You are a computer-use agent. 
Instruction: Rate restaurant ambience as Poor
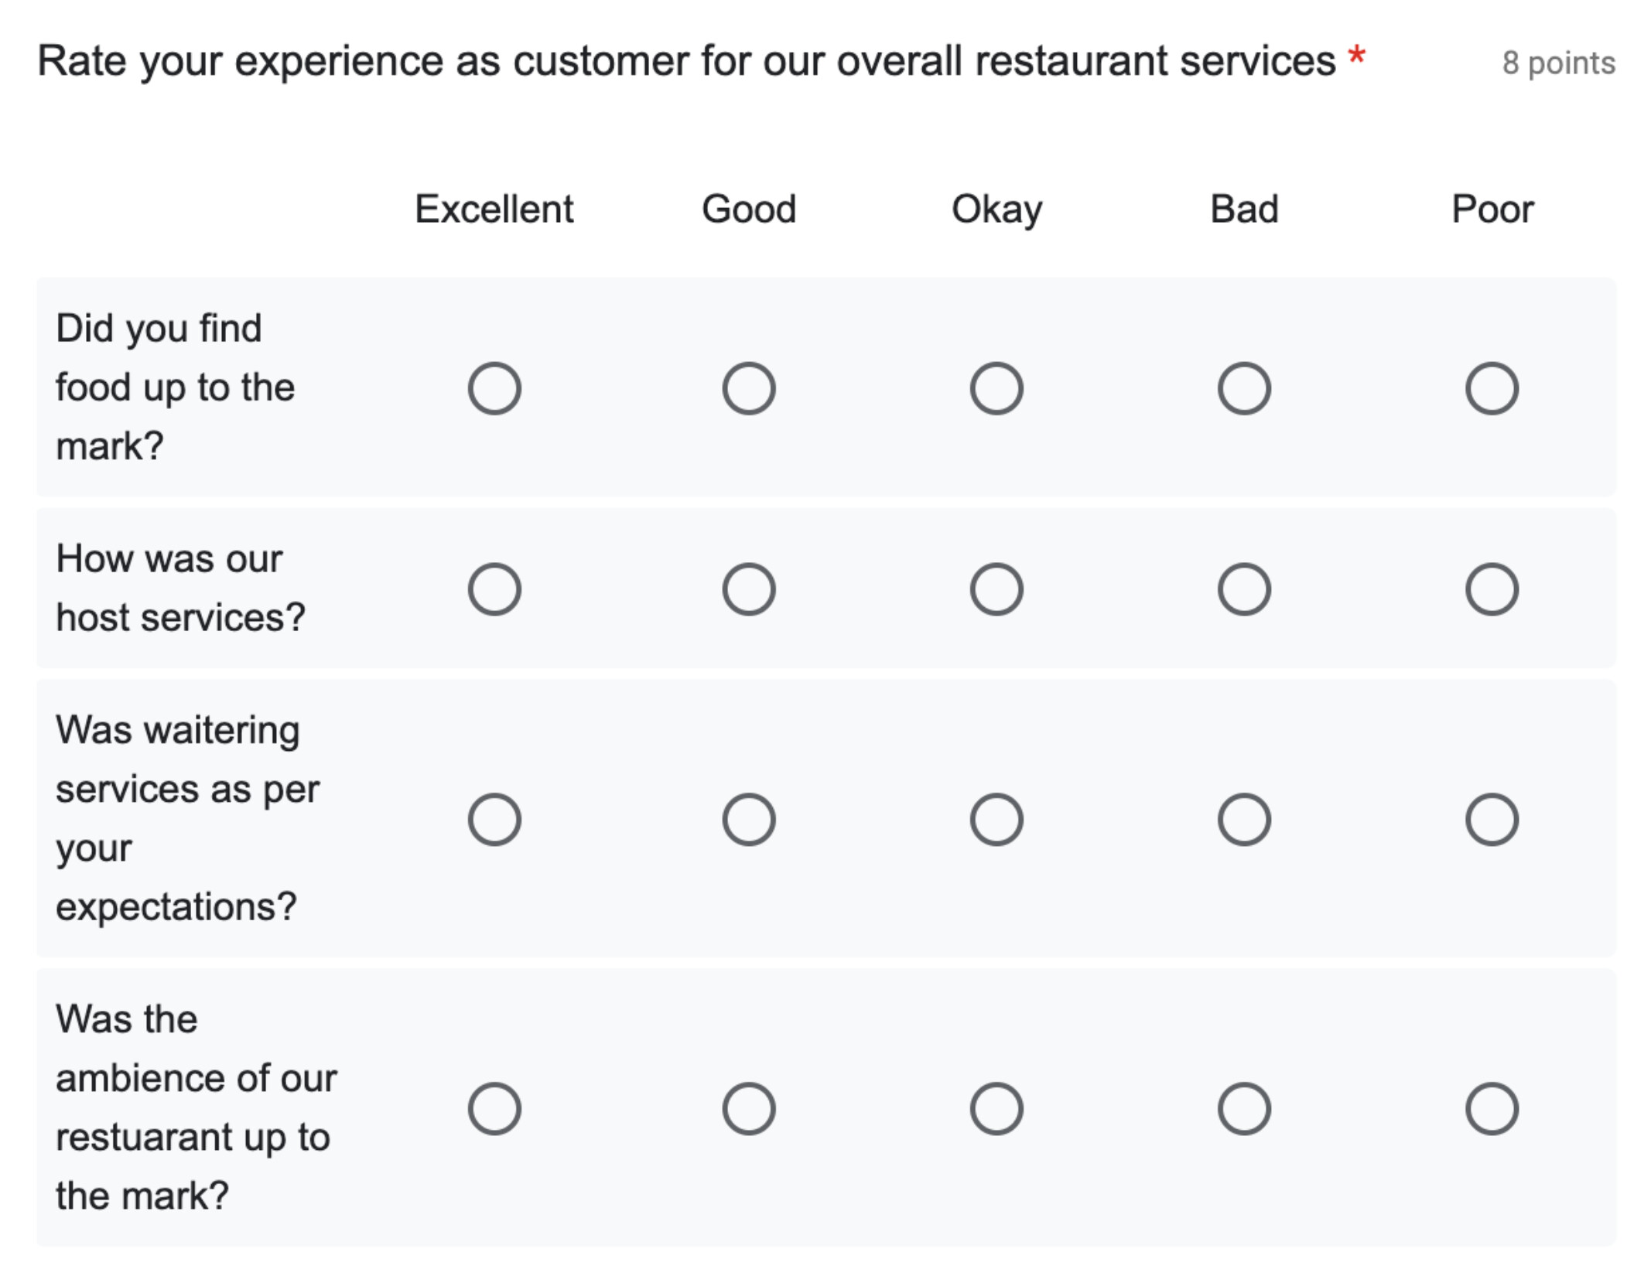click(x=1492, y=1109)
